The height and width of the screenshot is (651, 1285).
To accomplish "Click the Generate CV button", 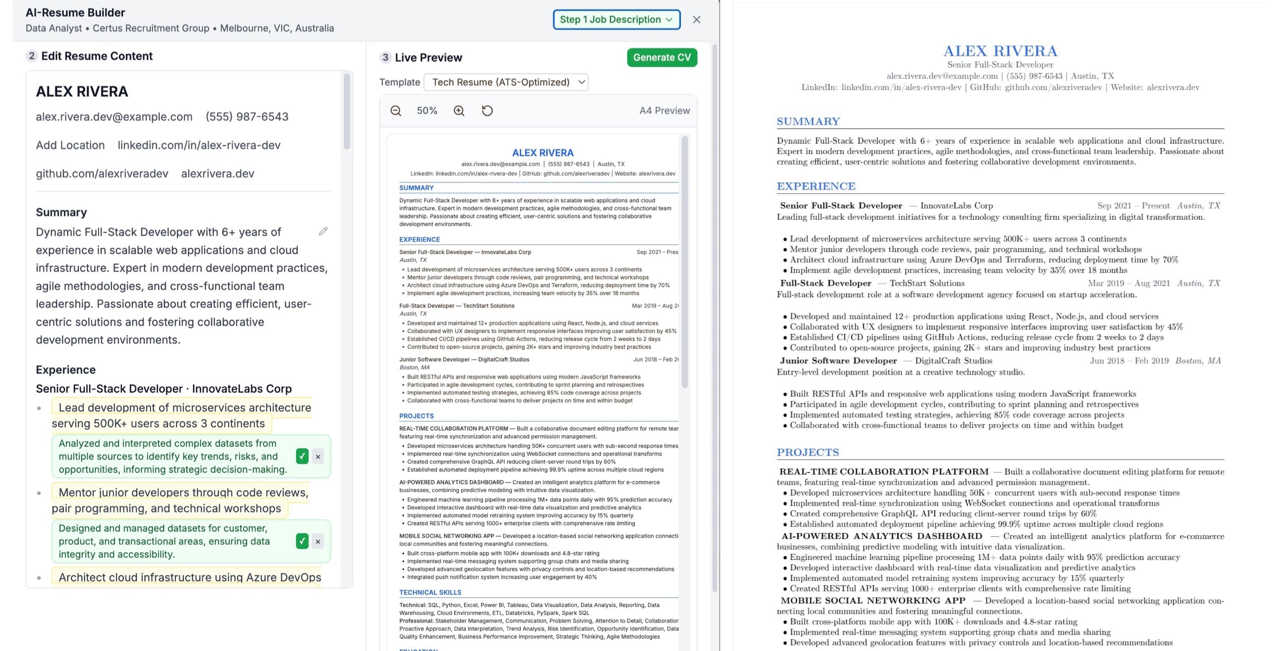I will pyautogui.click(x=662, y=58).
